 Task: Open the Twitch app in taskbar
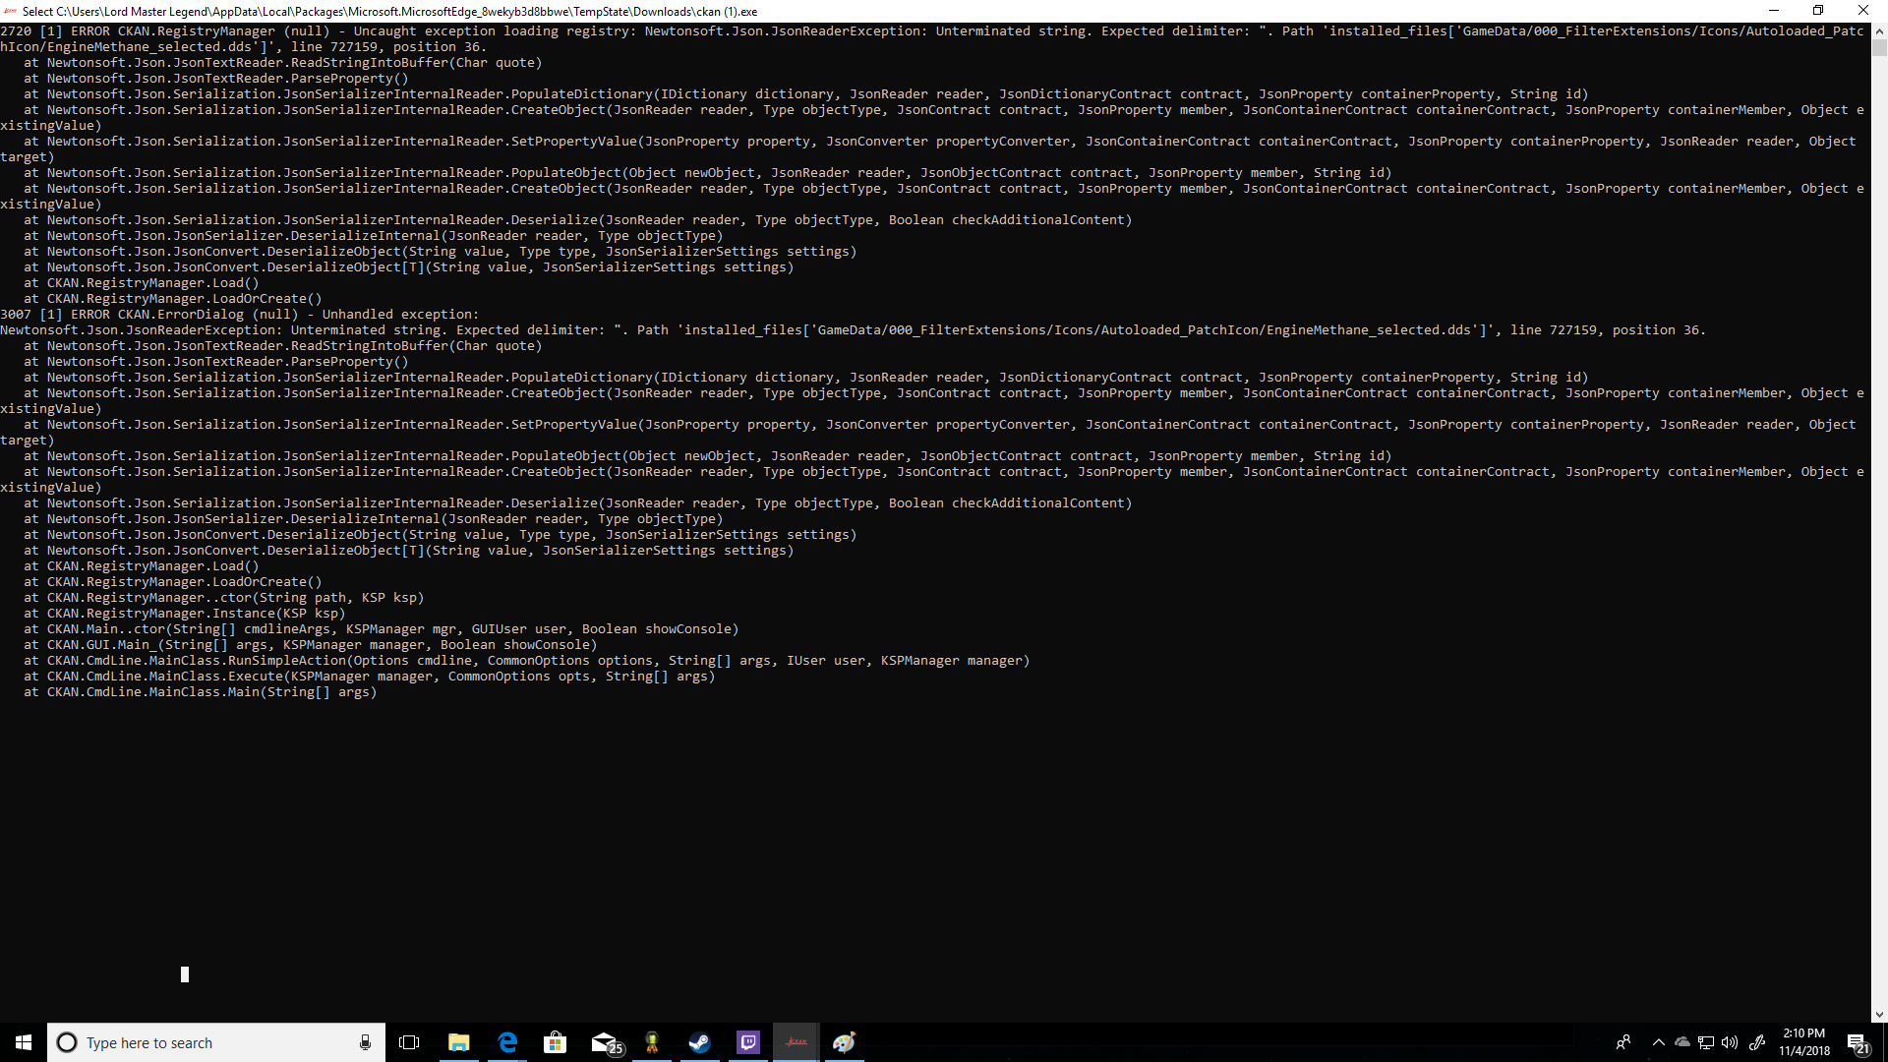click(748, 1042)
